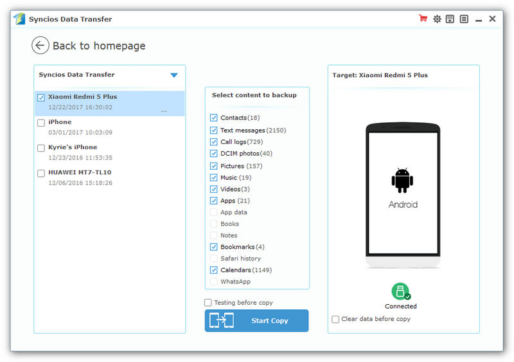
Task: Click the disabled WhatsApp checkbox
Action: point(214,282)
